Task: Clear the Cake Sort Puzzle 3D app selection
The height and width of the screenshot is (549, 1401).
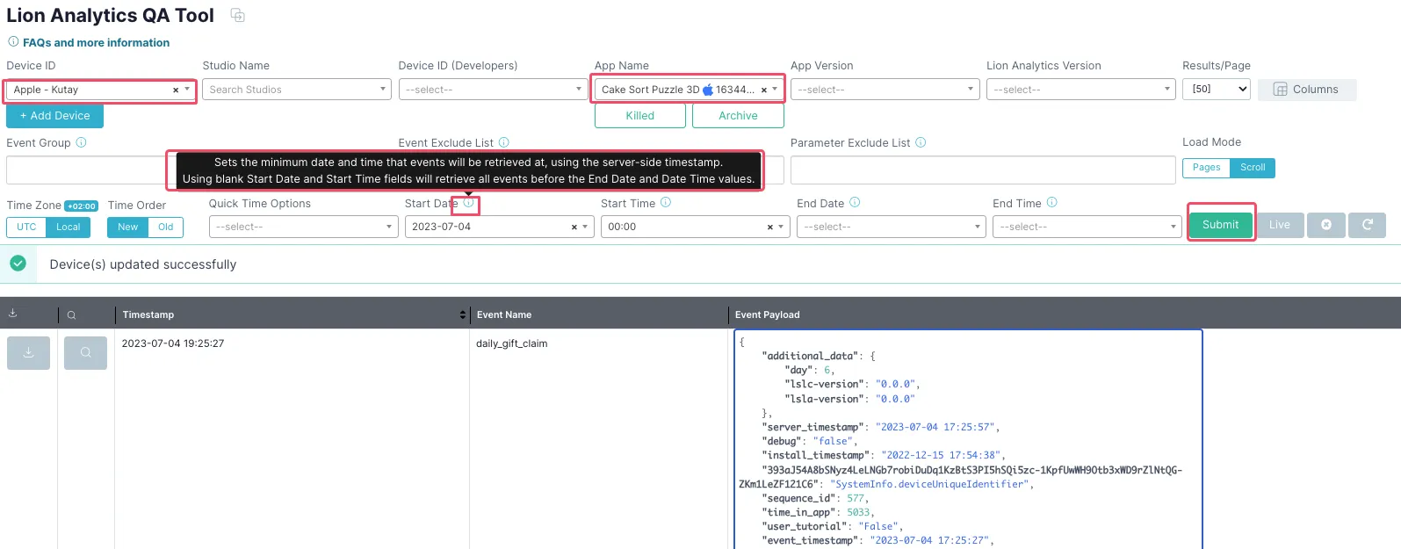Action: click(763, 90)
